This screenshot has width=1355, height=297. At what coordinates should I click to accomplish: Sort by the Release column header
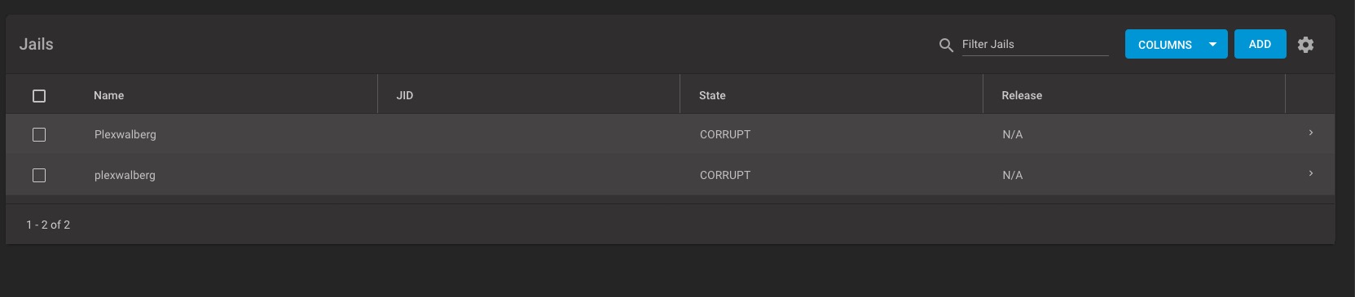(x=1022, y=95)
